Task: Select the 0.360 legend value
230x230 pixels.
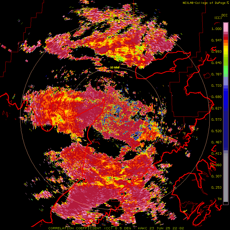Action: (x=216, y=165)
